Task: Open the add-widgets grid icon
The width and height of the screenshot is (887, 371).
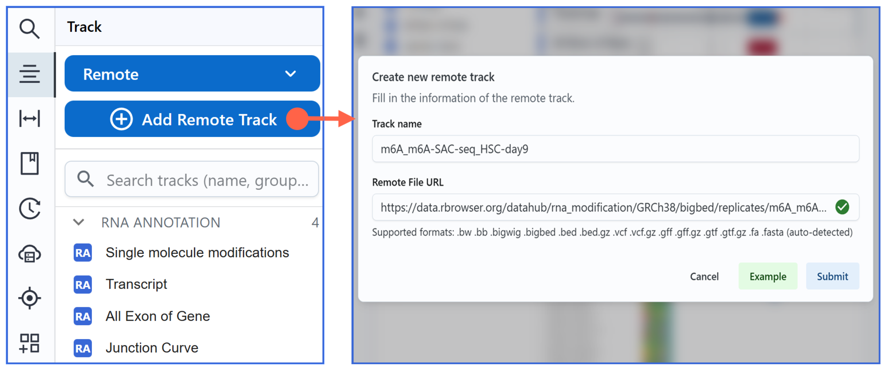Action: pos(29,343)
